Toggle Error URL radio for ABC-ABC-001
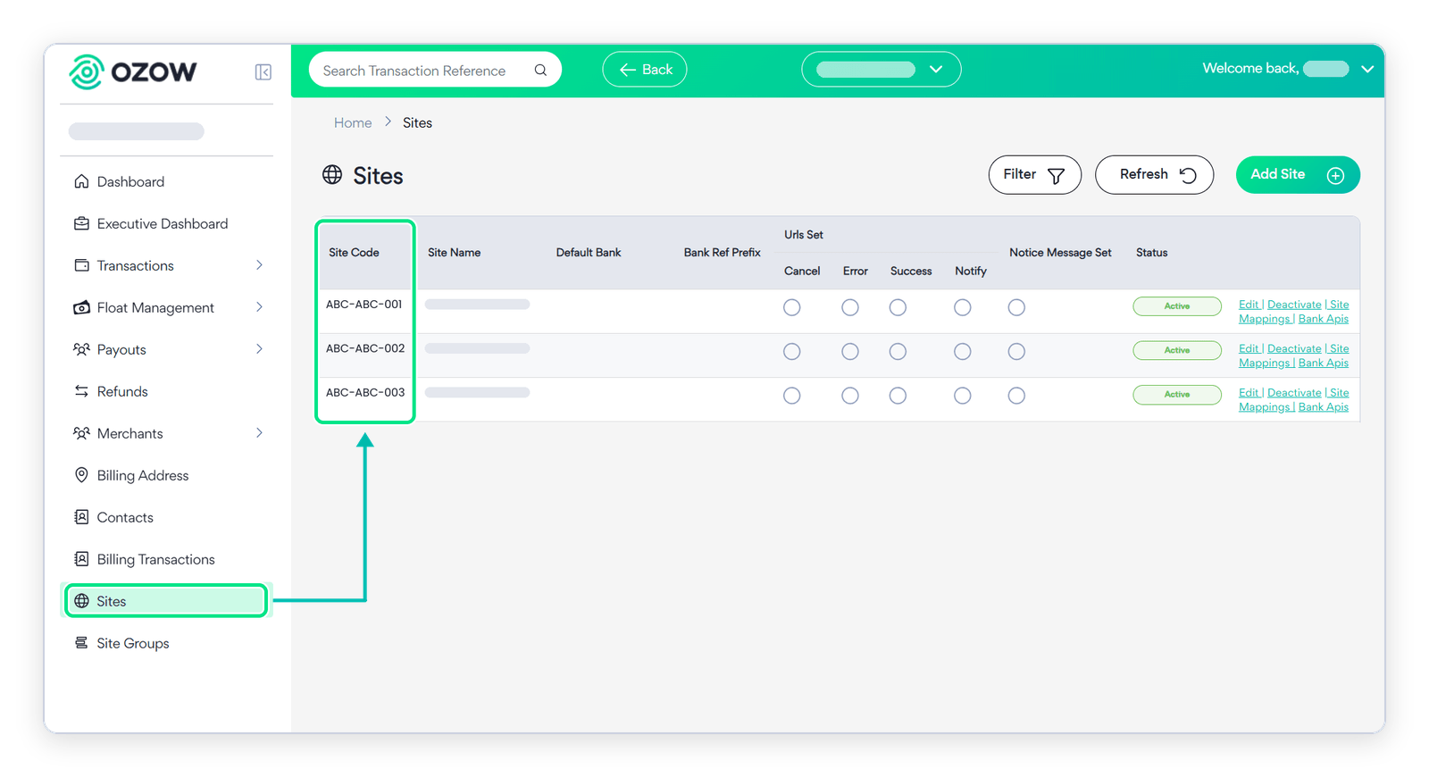Viewport: 1429px width, 777px height. (x=850, y=307)
